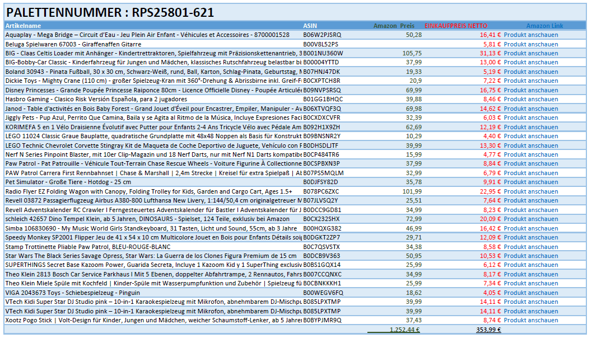Screen dimensions: 592x338
Task: Click the 'EINKAUFSPREIS NETTO' column header
Action: pos(456,26)
